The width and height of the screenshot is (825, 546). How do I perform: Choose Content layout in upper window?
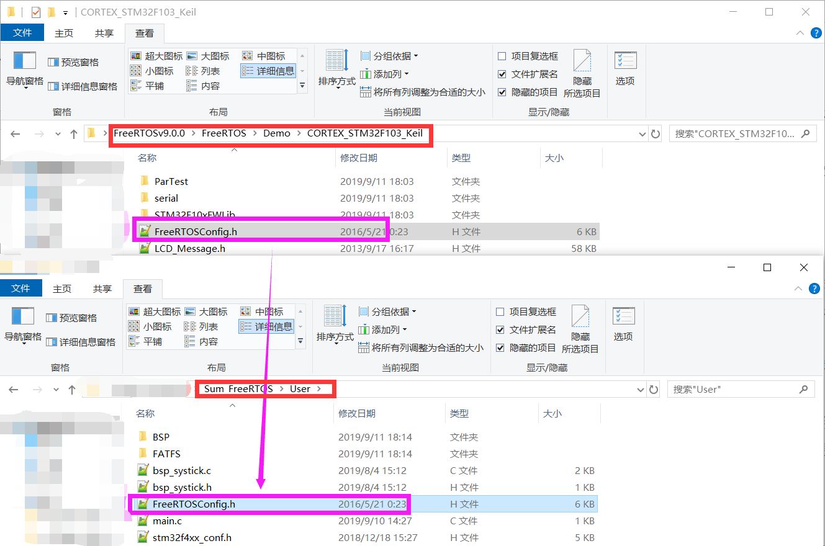tap(203, 86)
